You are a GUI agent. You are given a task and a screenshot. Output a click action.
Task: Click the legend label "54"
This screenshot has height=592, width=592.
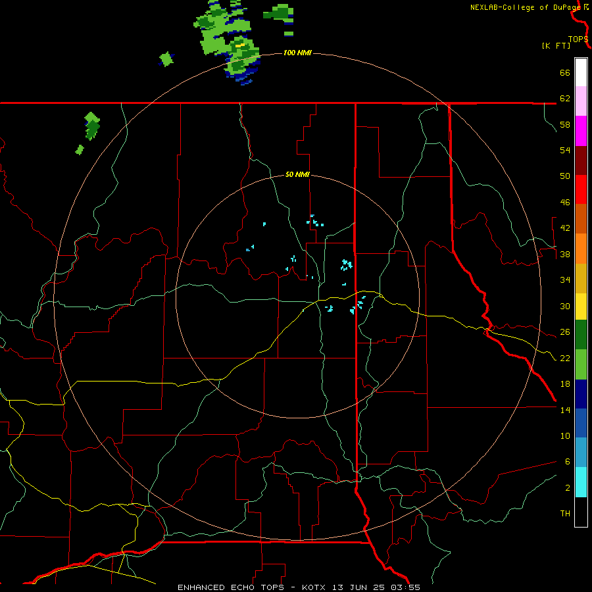click(565, 150)
